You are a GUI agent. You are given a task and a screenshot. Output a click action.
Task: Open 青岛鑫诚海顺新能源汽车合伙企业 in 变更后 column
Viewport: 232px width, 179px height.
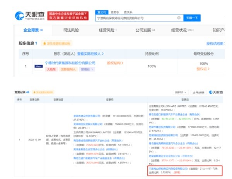pos(173,144)
